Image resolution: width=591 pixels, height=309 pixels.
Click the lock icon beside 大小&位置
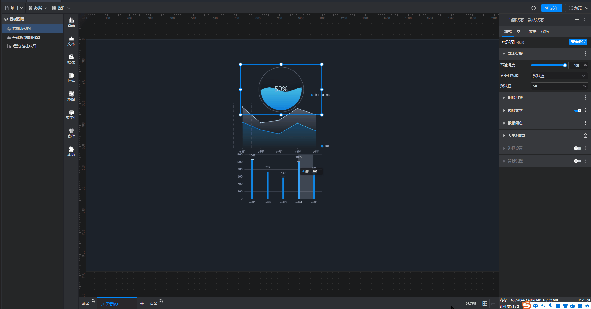[x=585, y=136]
